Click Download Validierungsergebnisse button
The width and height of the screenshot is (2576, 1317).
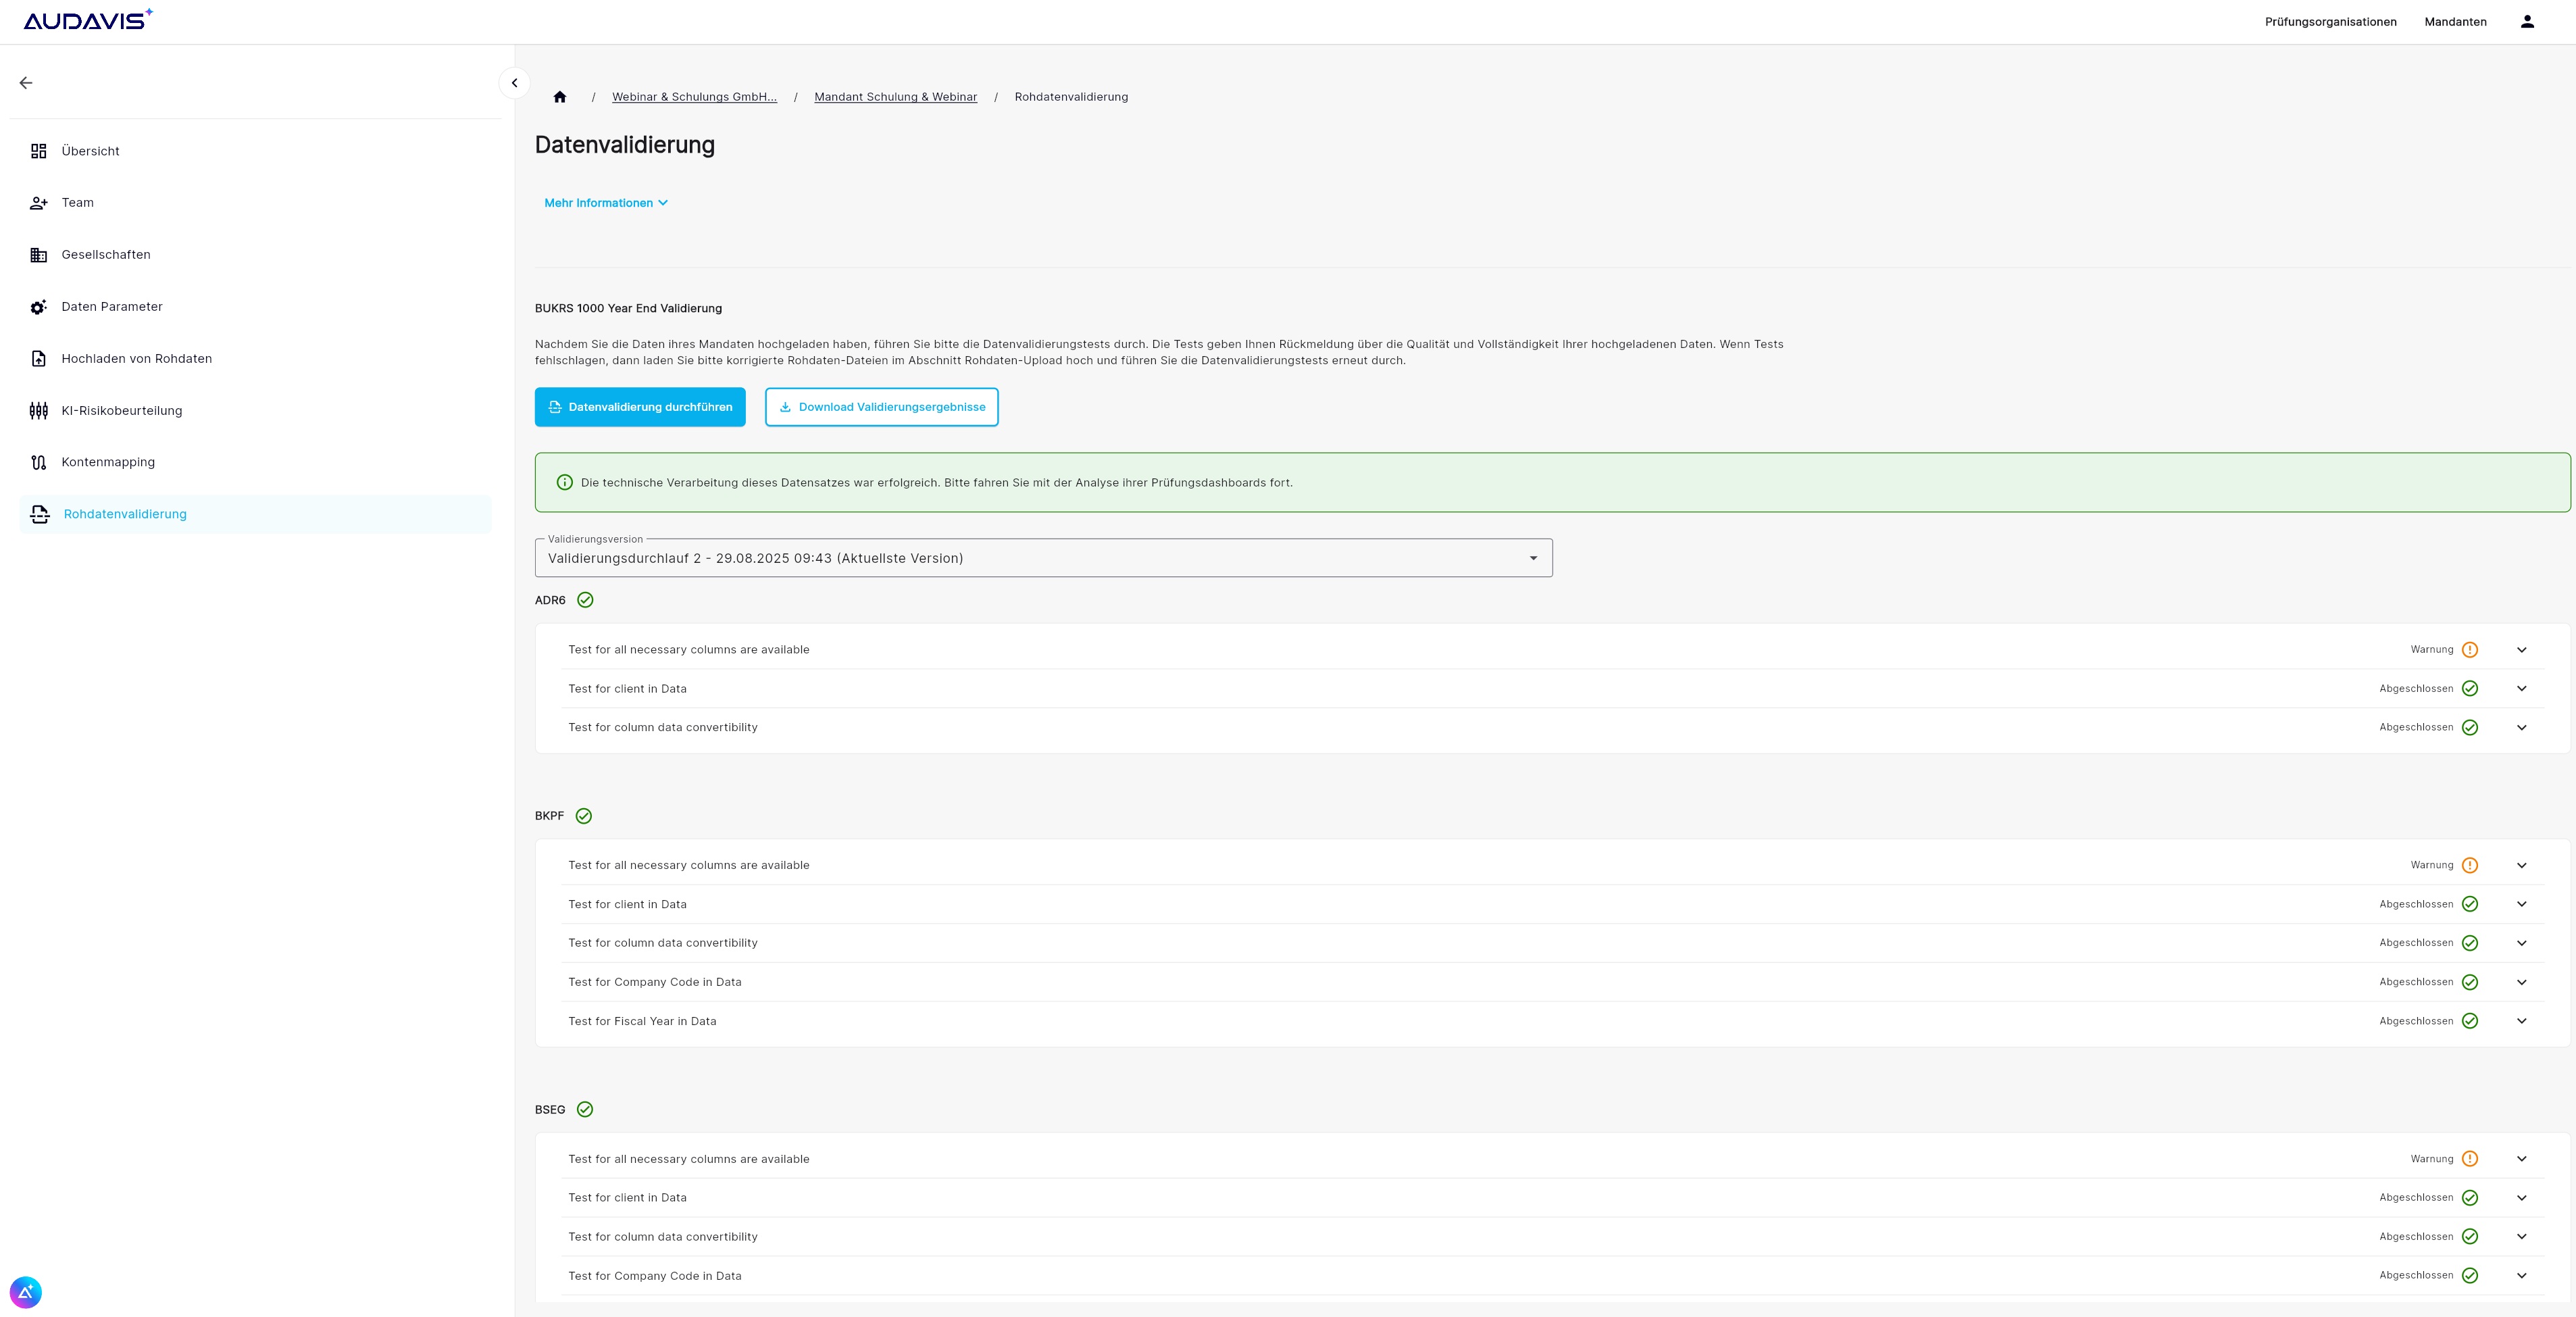coord(881,407)
